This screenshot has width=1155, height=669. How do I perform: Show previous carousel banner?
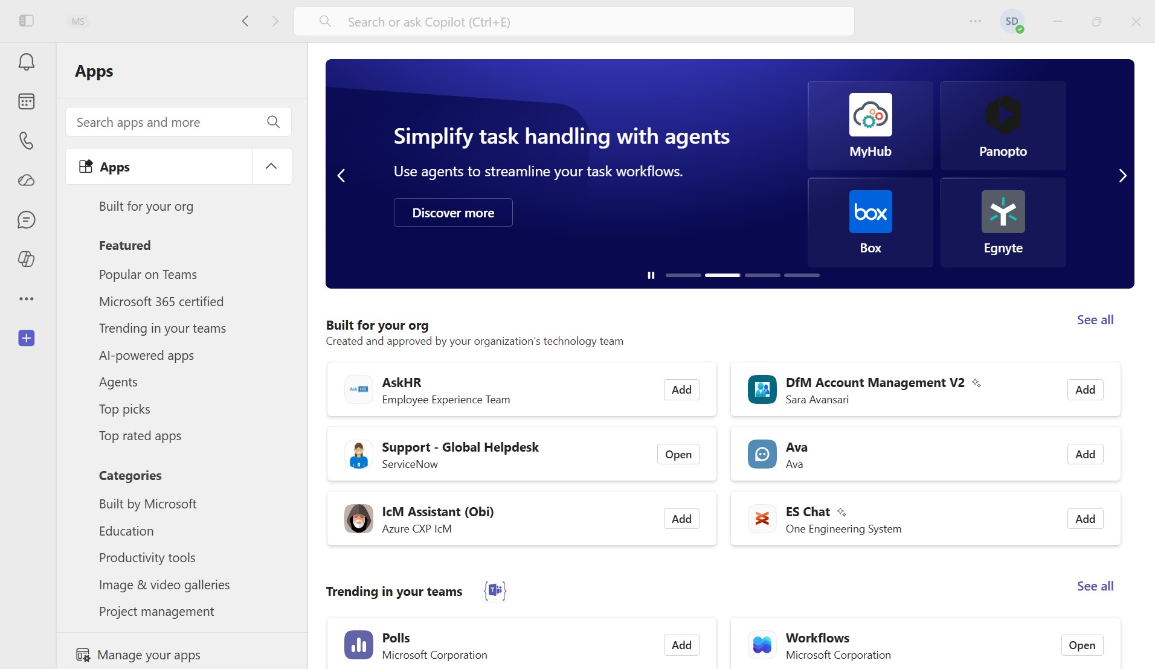pos(341,176)
